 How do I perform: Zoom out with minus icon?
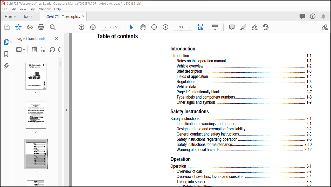click(154, 27)
